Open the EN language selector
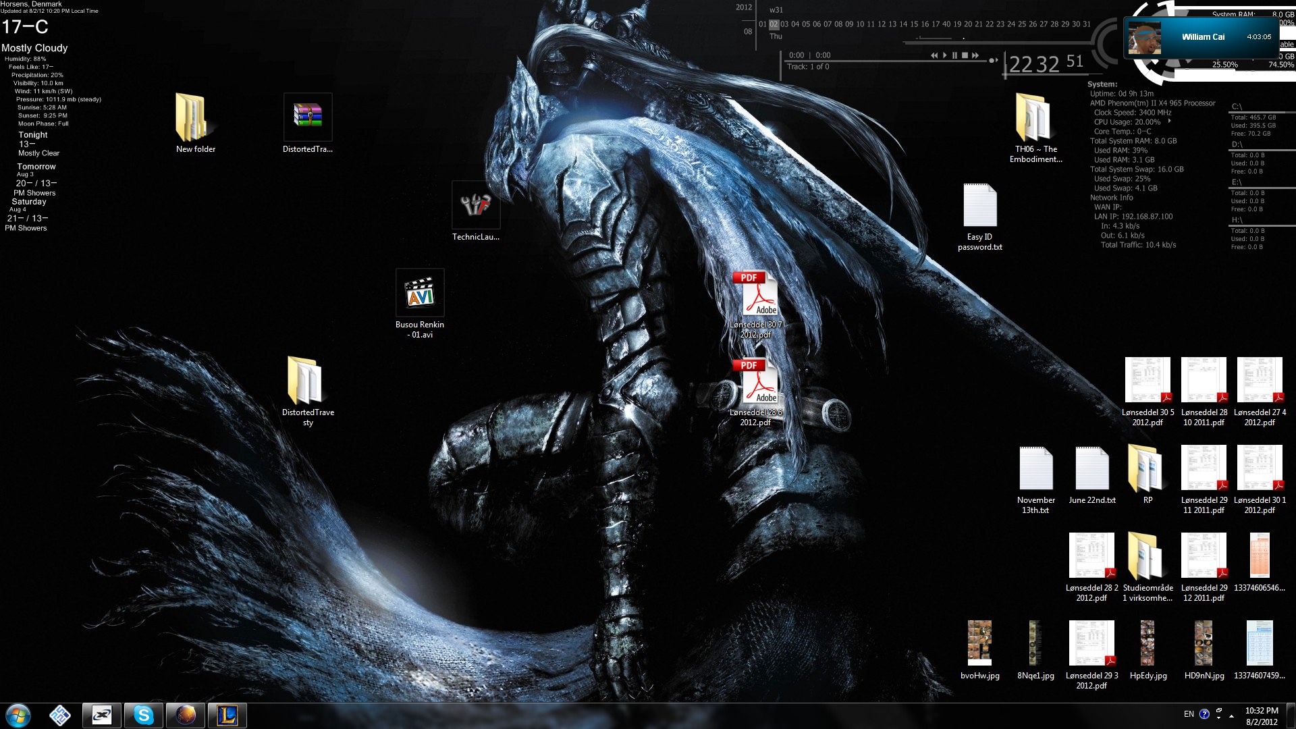Image resolution: width=1296 pixels, height=729 pixels. [1189, 713]
